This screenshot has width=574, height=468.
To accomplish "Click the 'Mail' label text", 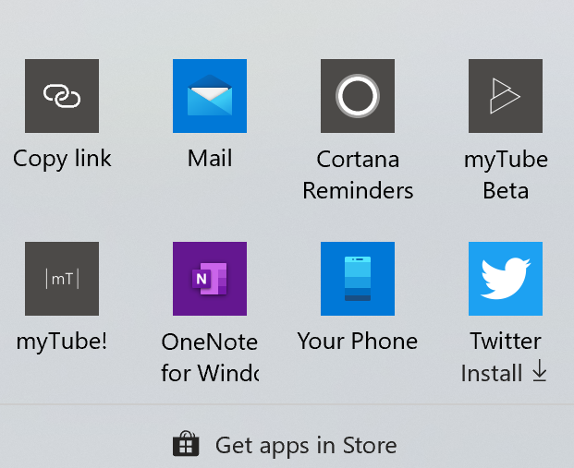I will coord(210,158).
